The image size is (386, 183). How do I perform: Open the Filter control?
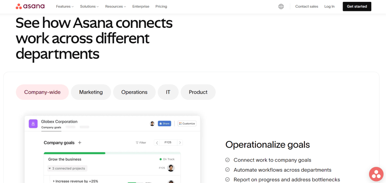141,143
